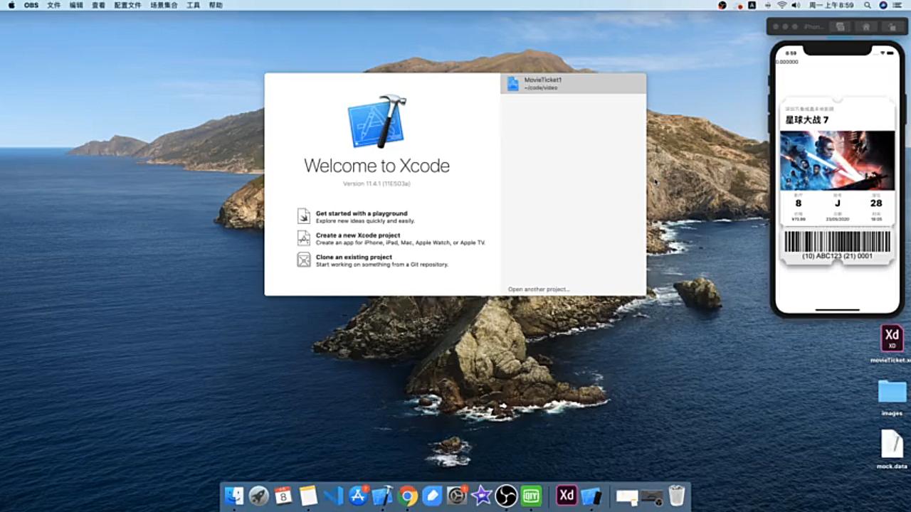Click the Wi-Fi status icon
Viewport: 911px width, 512px height.
tap(782, 5)
